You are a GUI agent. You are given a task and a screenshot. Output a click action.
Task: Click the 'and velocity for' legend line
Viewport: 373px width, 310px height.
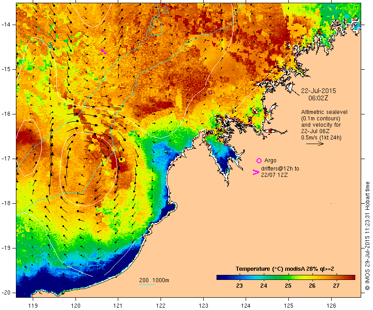(x=321, y=125)
